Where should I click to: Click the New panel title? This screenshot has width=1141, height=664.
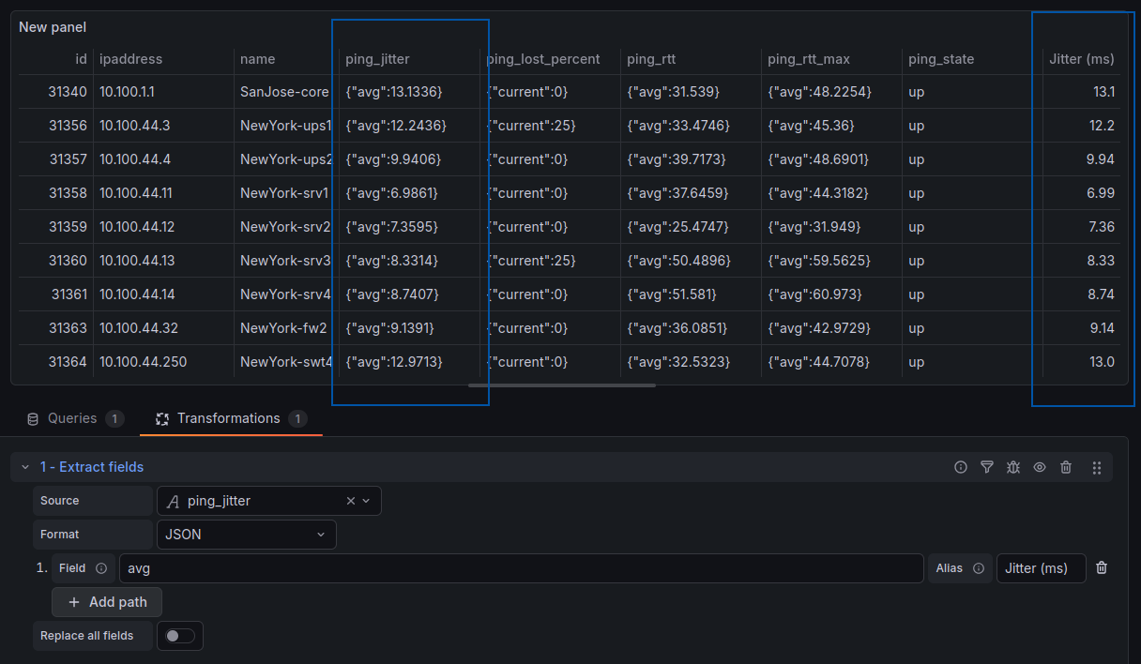point(53,27)
